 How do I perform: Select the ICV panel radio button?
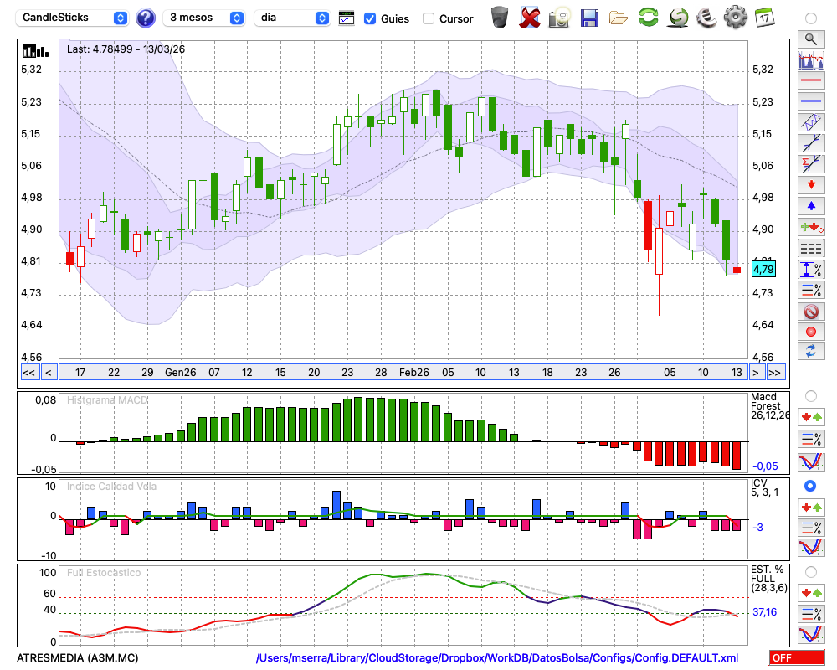click(x=811, y=486)
